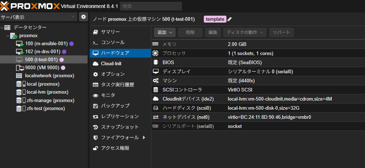Click the template tag label

(215, 19)
